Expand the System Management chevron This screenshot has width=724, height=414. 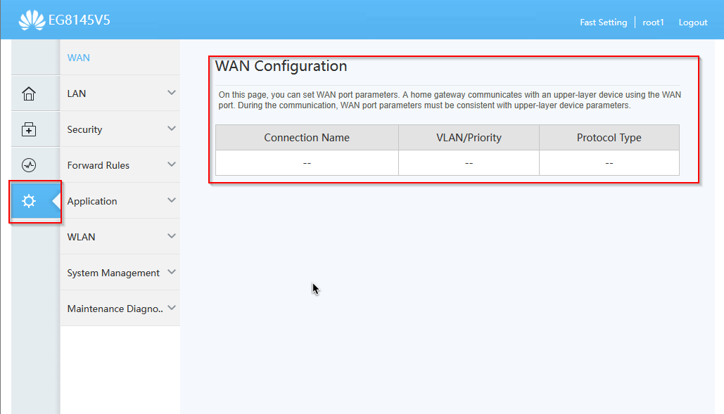click(x=171, y=272)
